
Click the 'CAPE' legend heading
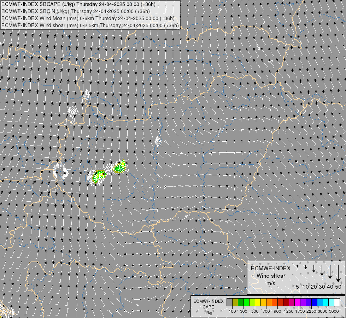208,307
